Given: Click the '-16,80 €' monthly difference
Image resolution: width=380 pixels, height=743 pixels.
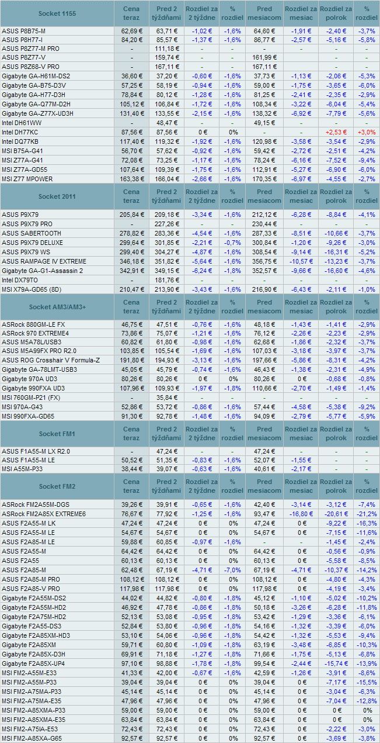Looking at the screenshot, I should (301, 514).
